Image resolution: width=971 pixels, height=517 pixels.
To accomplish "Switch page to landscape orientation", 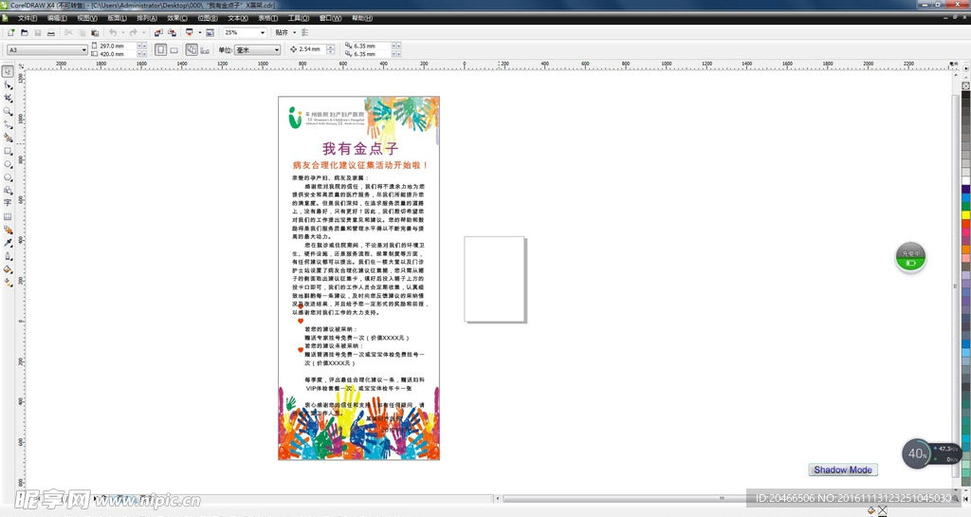I will coord(174,49).
